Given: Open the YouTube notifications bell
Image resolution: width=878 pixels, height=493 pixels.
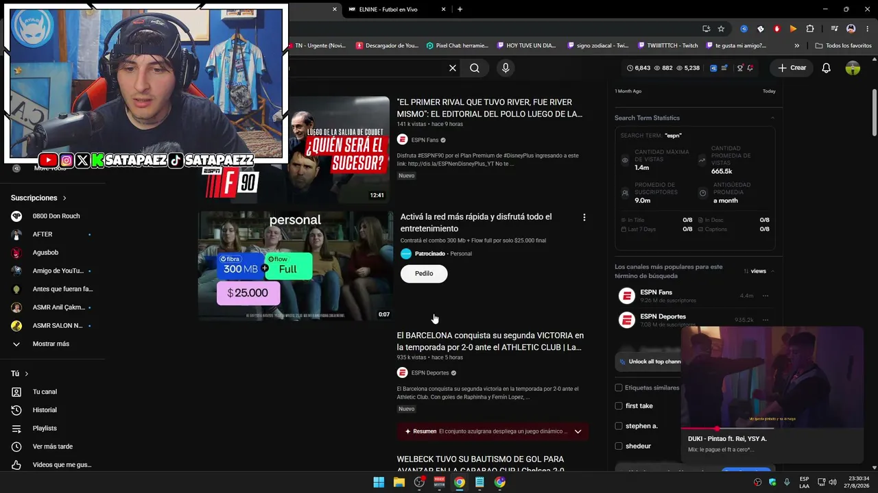Looking at the screenshot, I should (x=827, y=68).
